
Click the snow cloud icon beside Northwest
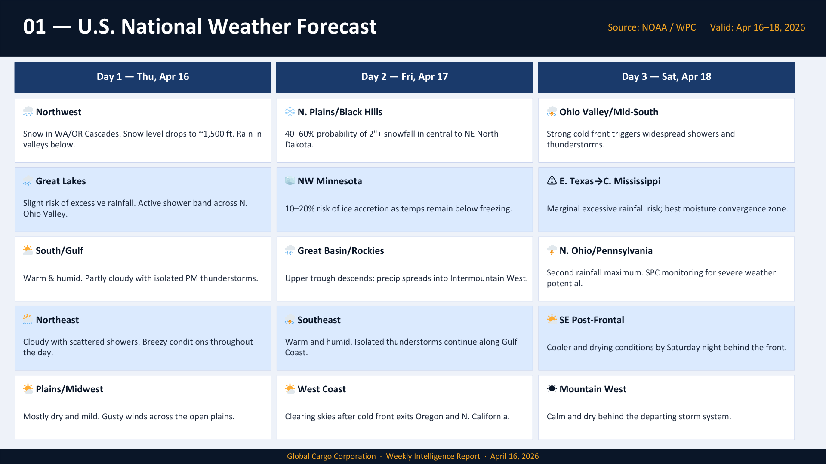click(x=28, y=112)
